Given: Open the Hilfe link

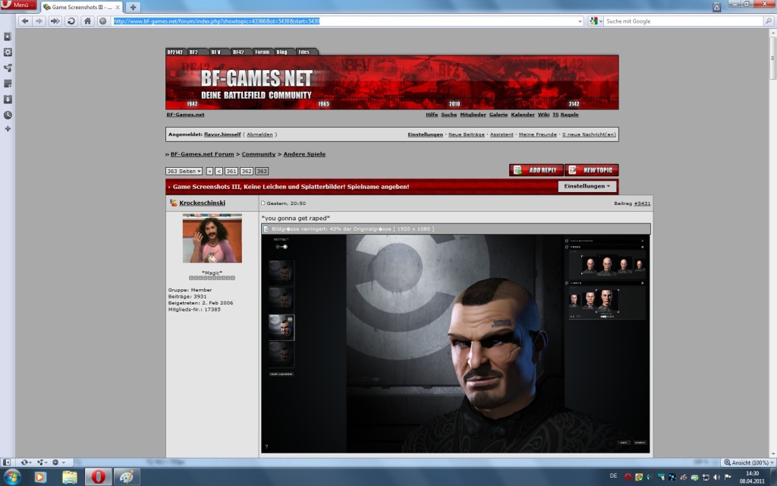Looking at the screenshot, I should [x=432, y=115].
